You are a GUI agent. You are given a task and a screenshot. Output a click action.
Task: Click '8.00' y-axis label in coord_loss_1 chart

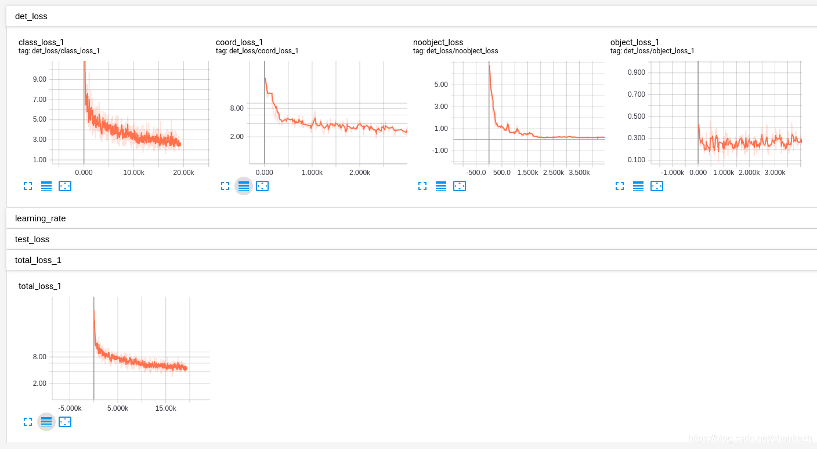[237, 108]
